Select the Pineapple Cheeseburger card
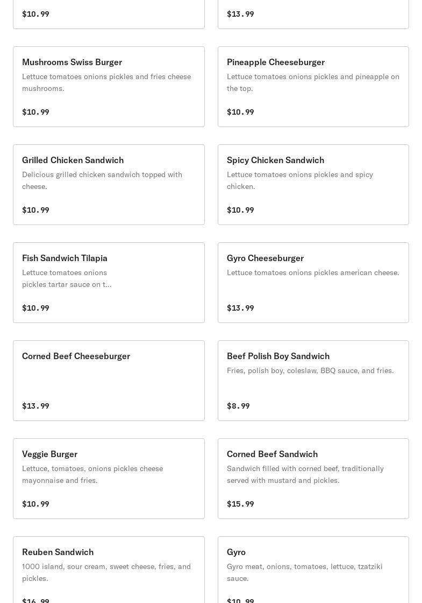Screen dimensions: 422x603 click(313, 87)
